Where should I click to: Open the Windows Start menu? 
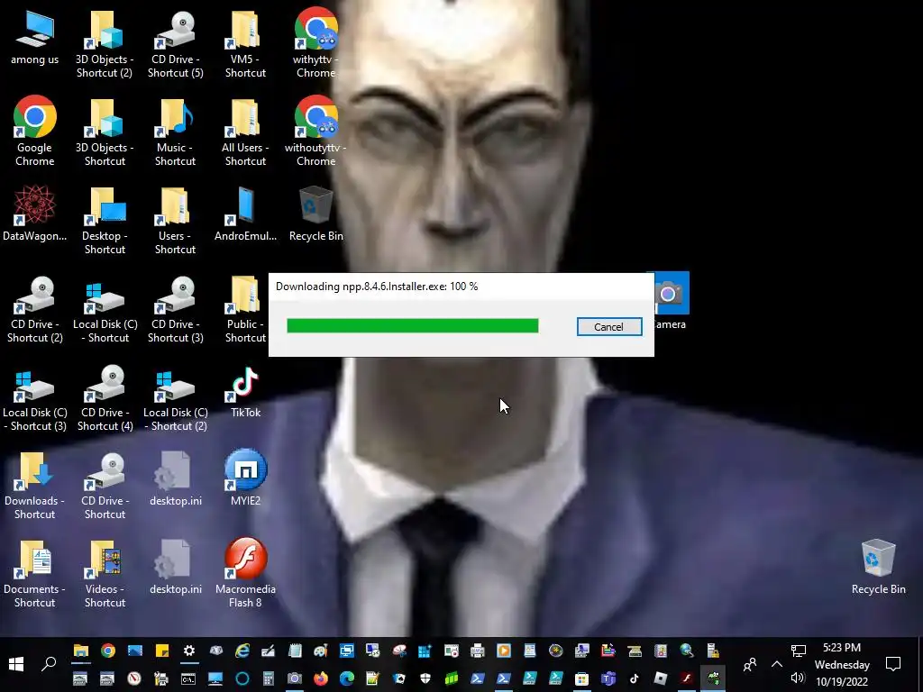pos(16,664)
